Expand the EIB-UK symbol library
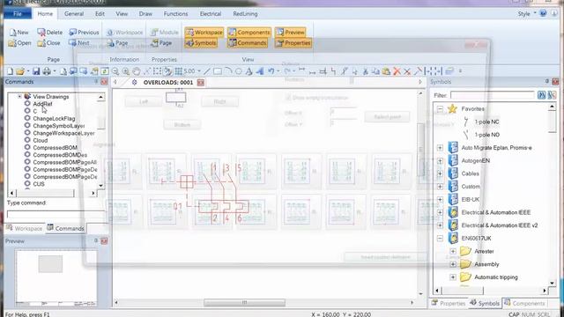The height and width of the screenshot is (317, 564). click(440, 200)
